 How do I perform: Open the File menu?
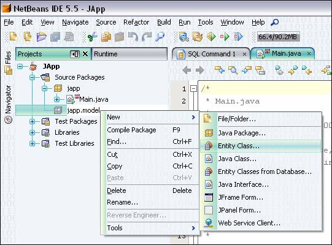tap(9, 22)
